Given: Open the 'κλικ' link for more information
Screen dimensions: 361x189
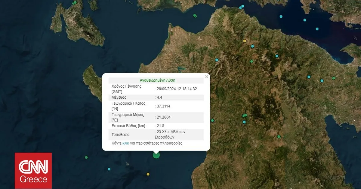Looking at the screenshot, I should [x=126, y=143].
